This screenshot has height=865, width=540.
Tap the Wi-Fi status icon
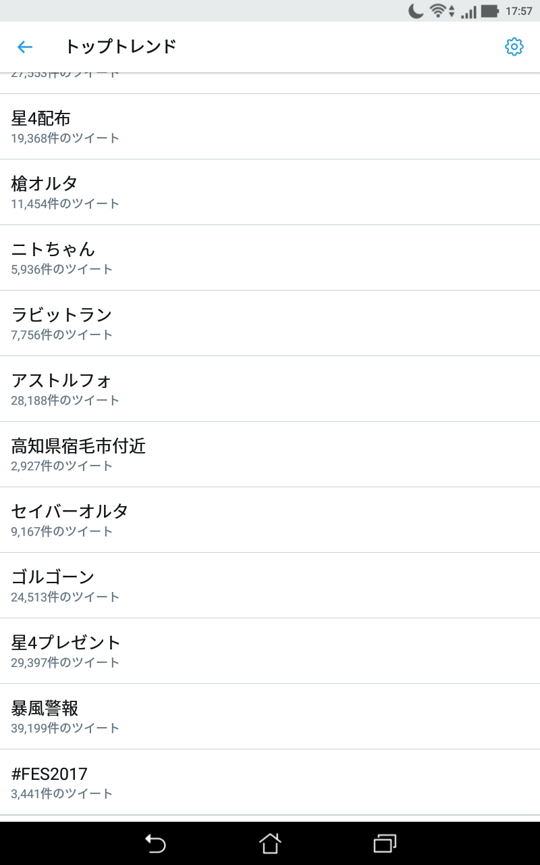[x=438, y=11]
